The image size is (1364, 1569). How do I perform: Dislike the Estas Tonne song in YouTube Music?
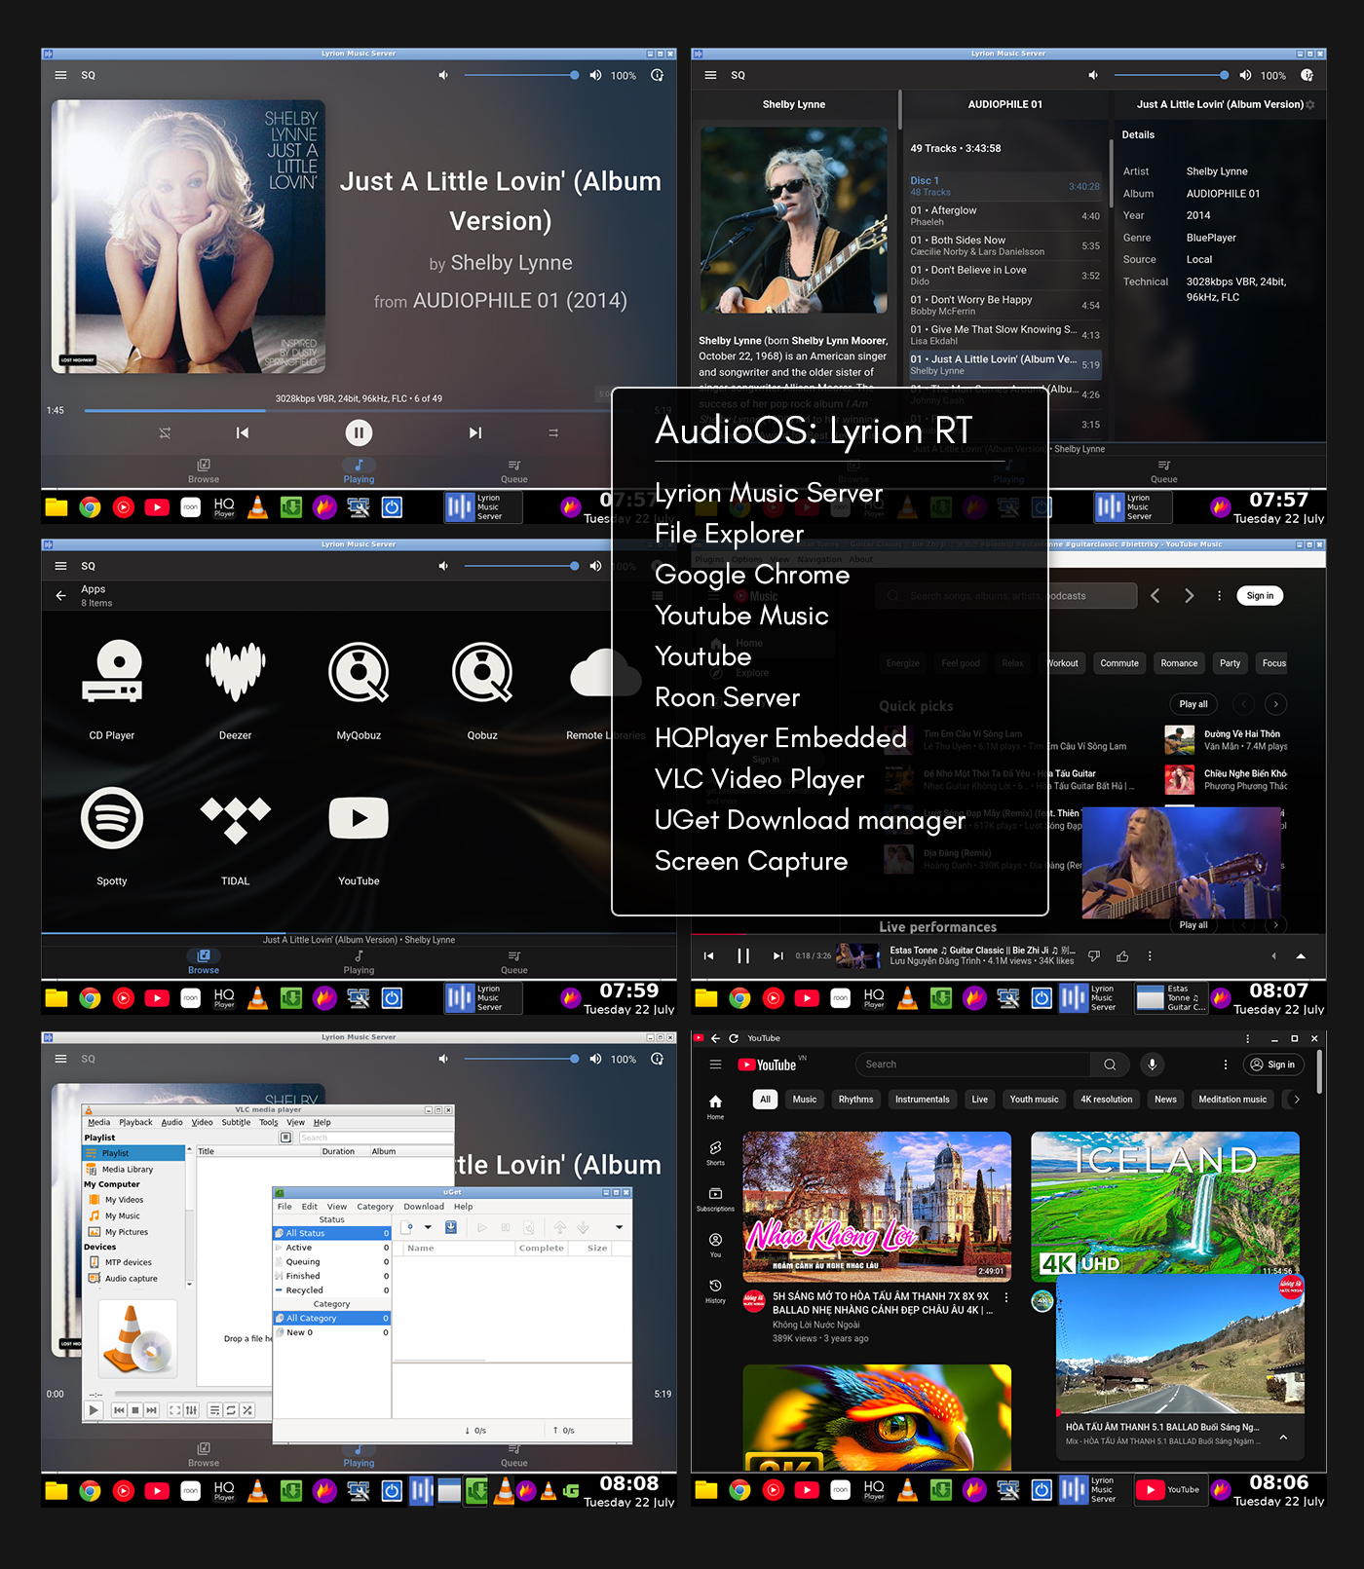point(1094,956)
